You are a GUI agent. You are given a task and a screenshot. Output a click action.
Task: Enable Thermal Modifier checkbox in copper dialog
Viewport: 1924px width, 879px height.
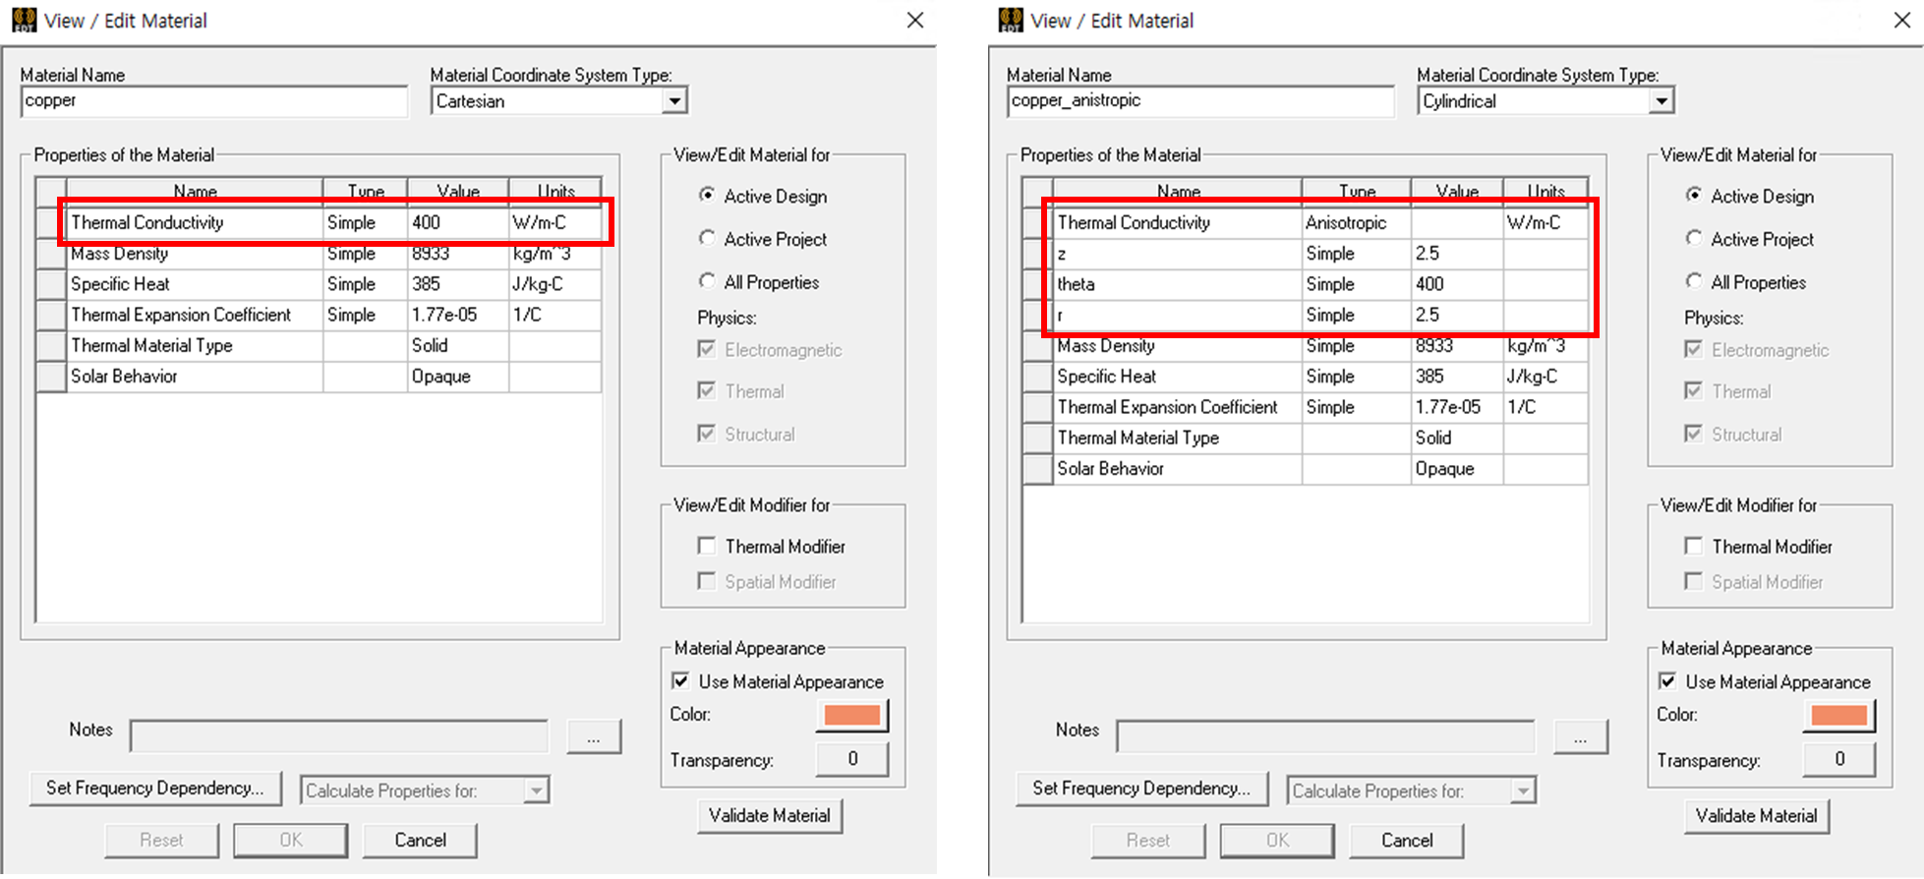click(707, 546)
